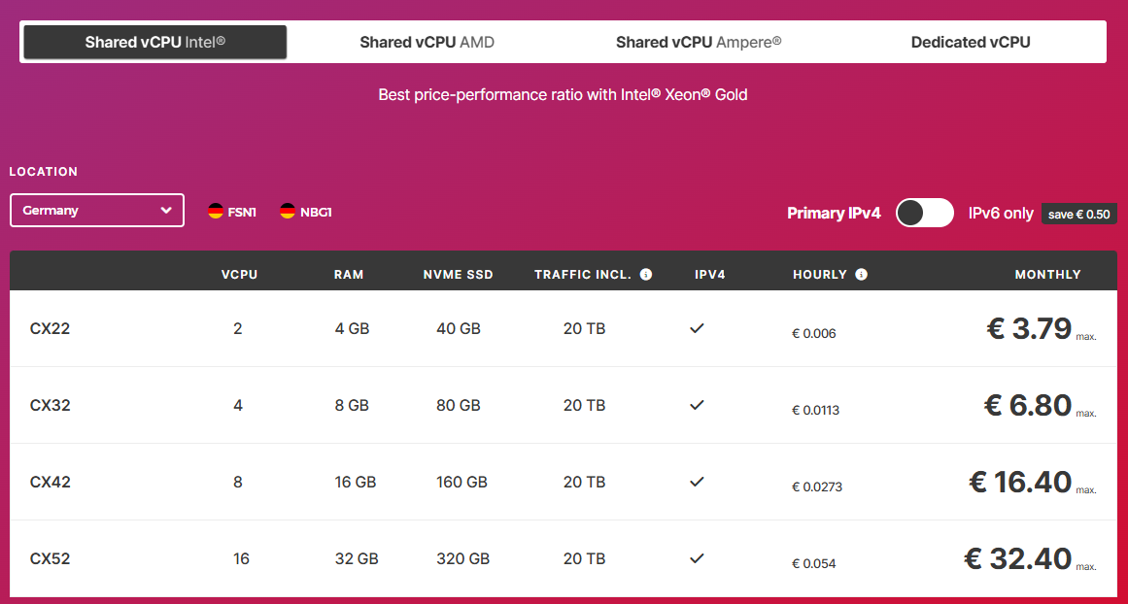
Task: Click the IPv6 only label
Action: (x=1001, y=213)
